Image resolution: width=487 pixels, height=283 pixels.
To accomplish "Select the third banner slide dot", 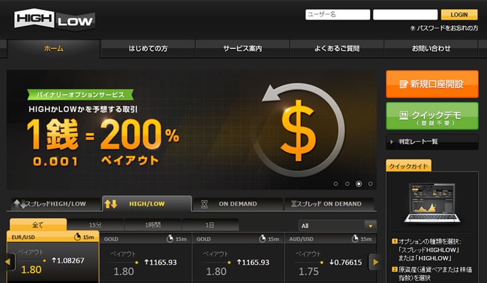I will tap(358, 184).
